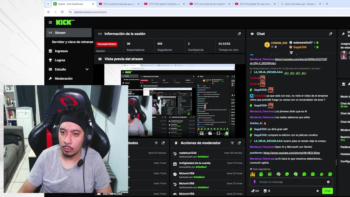Viewport: 350px width, 197px height.
Task: Click the green Chat send button
Action: [x=327, y=191]
